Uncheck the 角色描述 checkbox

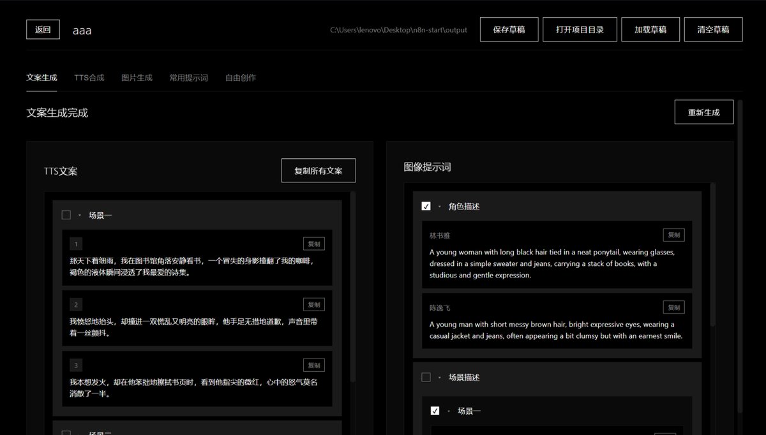[426, 206]
